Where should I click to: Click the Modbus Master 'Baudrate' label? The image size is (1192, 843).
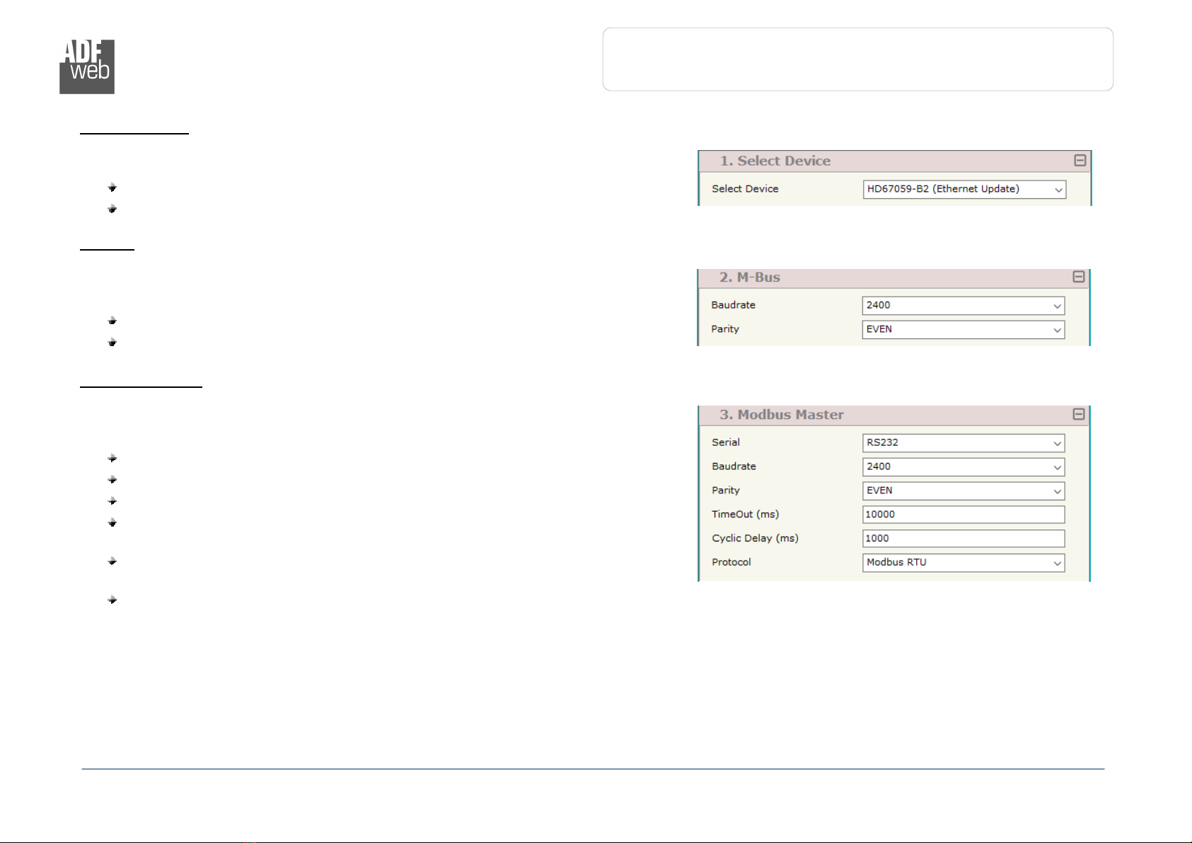click(x=734, y=466)
